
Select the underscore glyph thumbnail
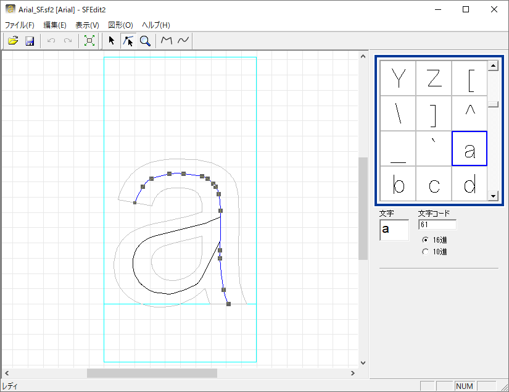point(398,149)
